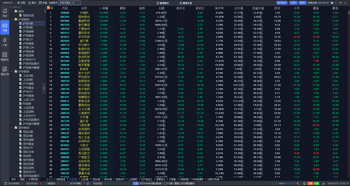Click stock code 688329

click(65, 169)
